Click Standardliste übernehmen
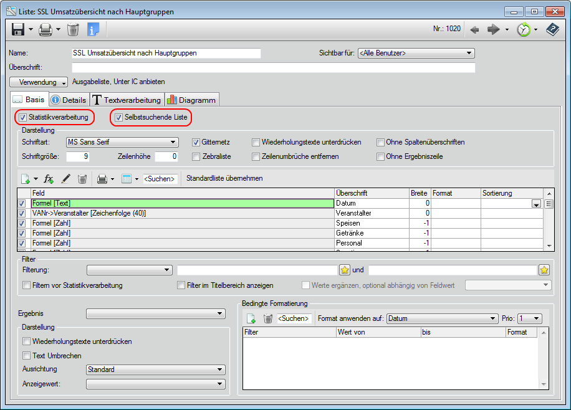 click(224, 178)
